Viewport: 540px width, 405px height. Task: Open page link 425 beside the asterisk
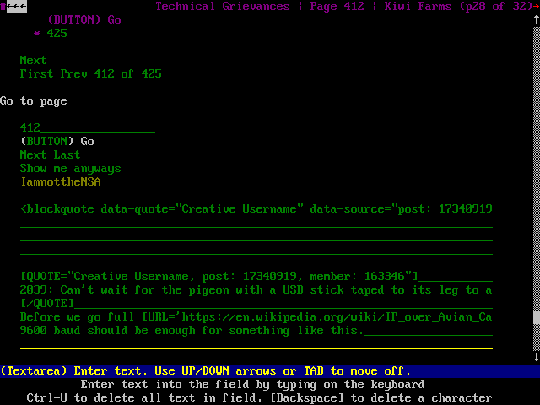point(57,34)
